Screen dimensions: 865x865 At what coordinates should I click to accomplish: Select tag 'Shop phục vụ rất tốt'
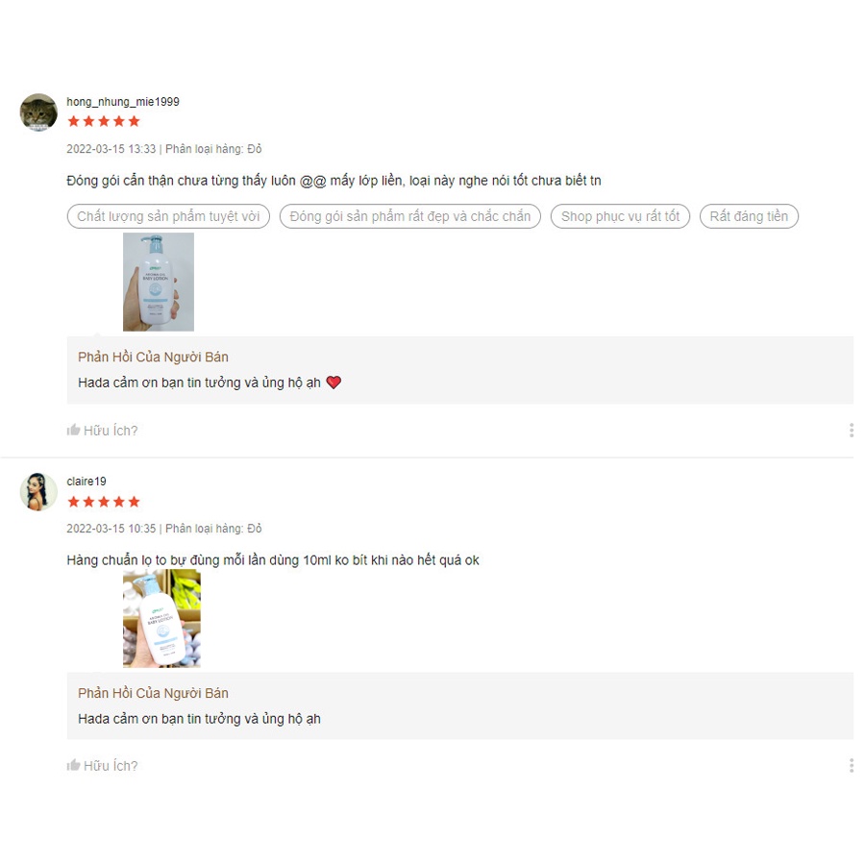(x=620, y=216)
